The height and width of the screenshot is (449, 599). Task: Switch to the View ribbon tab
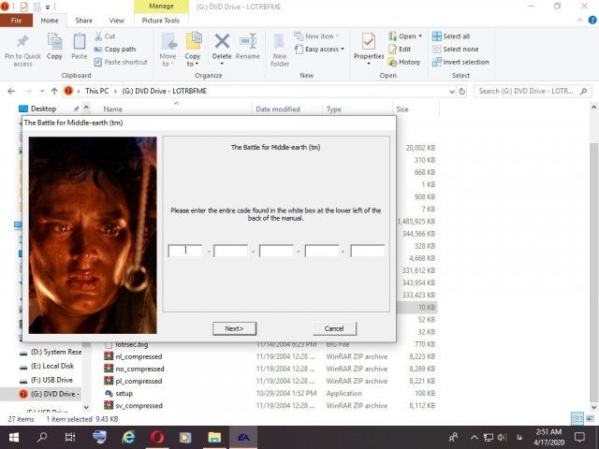116,20
